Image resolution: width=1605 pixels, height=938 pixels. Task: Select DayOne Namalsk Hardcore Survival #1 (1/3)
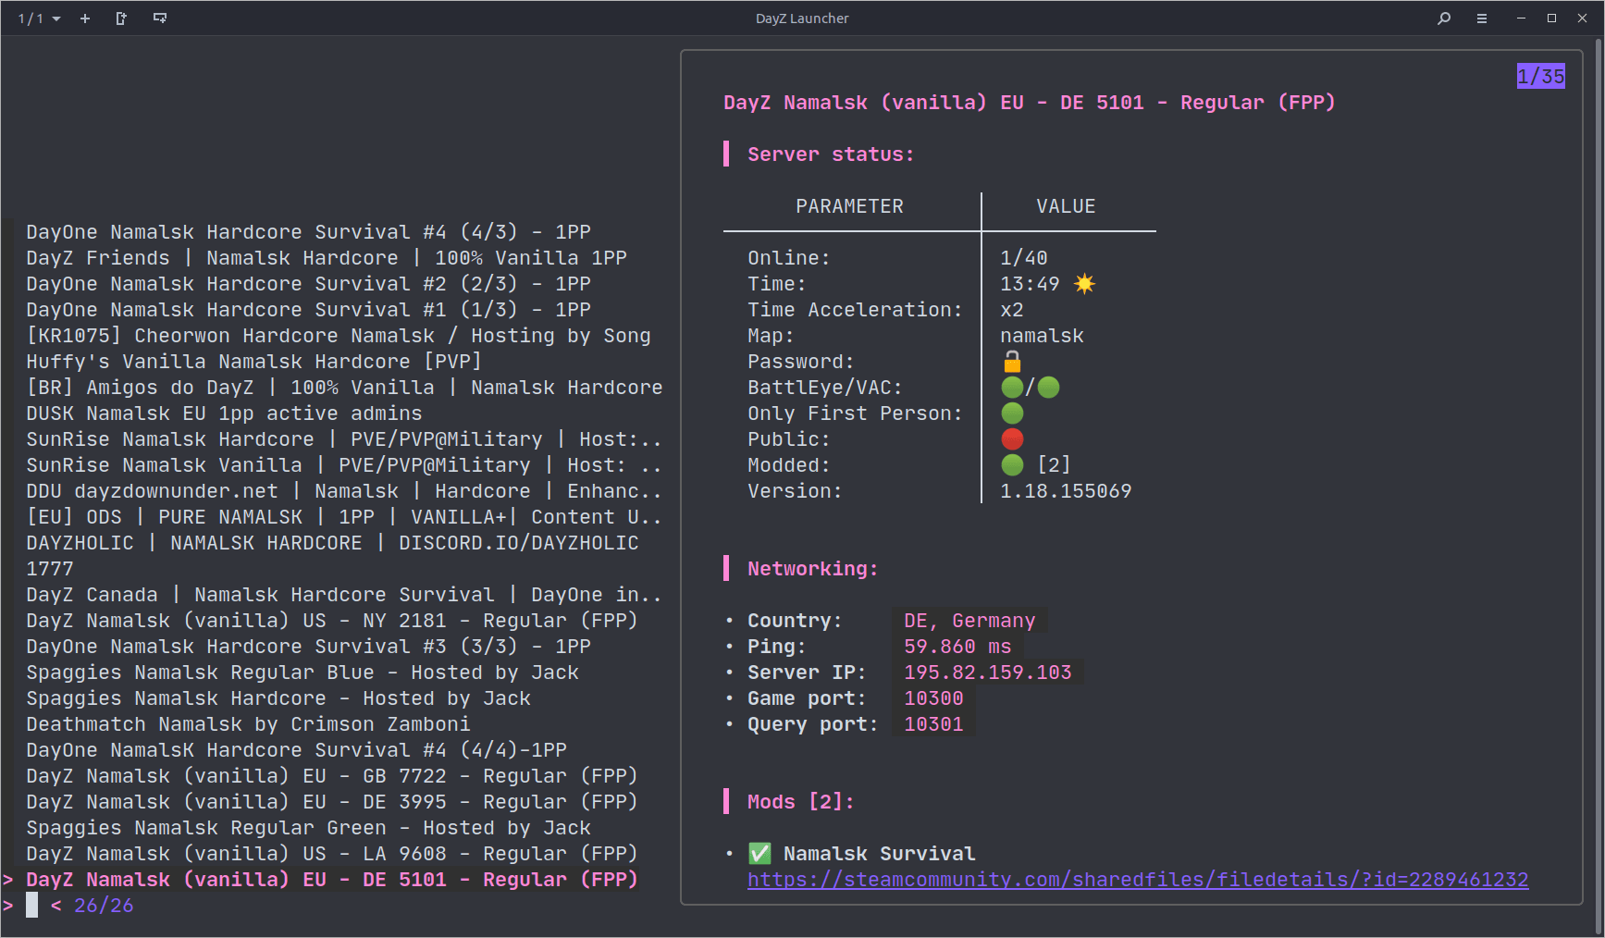[308, 310]
